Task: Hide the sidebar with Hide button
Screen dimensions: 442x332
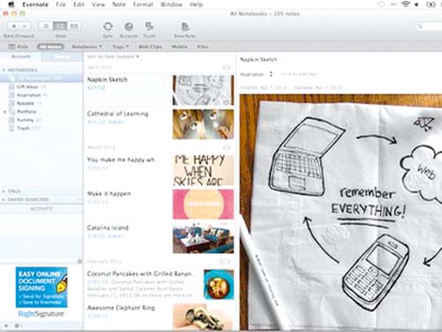Action: click(19, 47)
